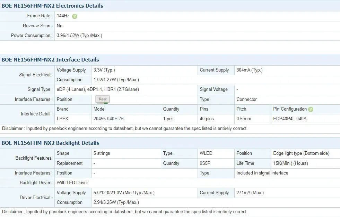The height and width of the screenshot is (217, 340).
Task: Select the 3.3V (Typ.) voltage supply value
Action: [x=104, y=70]
